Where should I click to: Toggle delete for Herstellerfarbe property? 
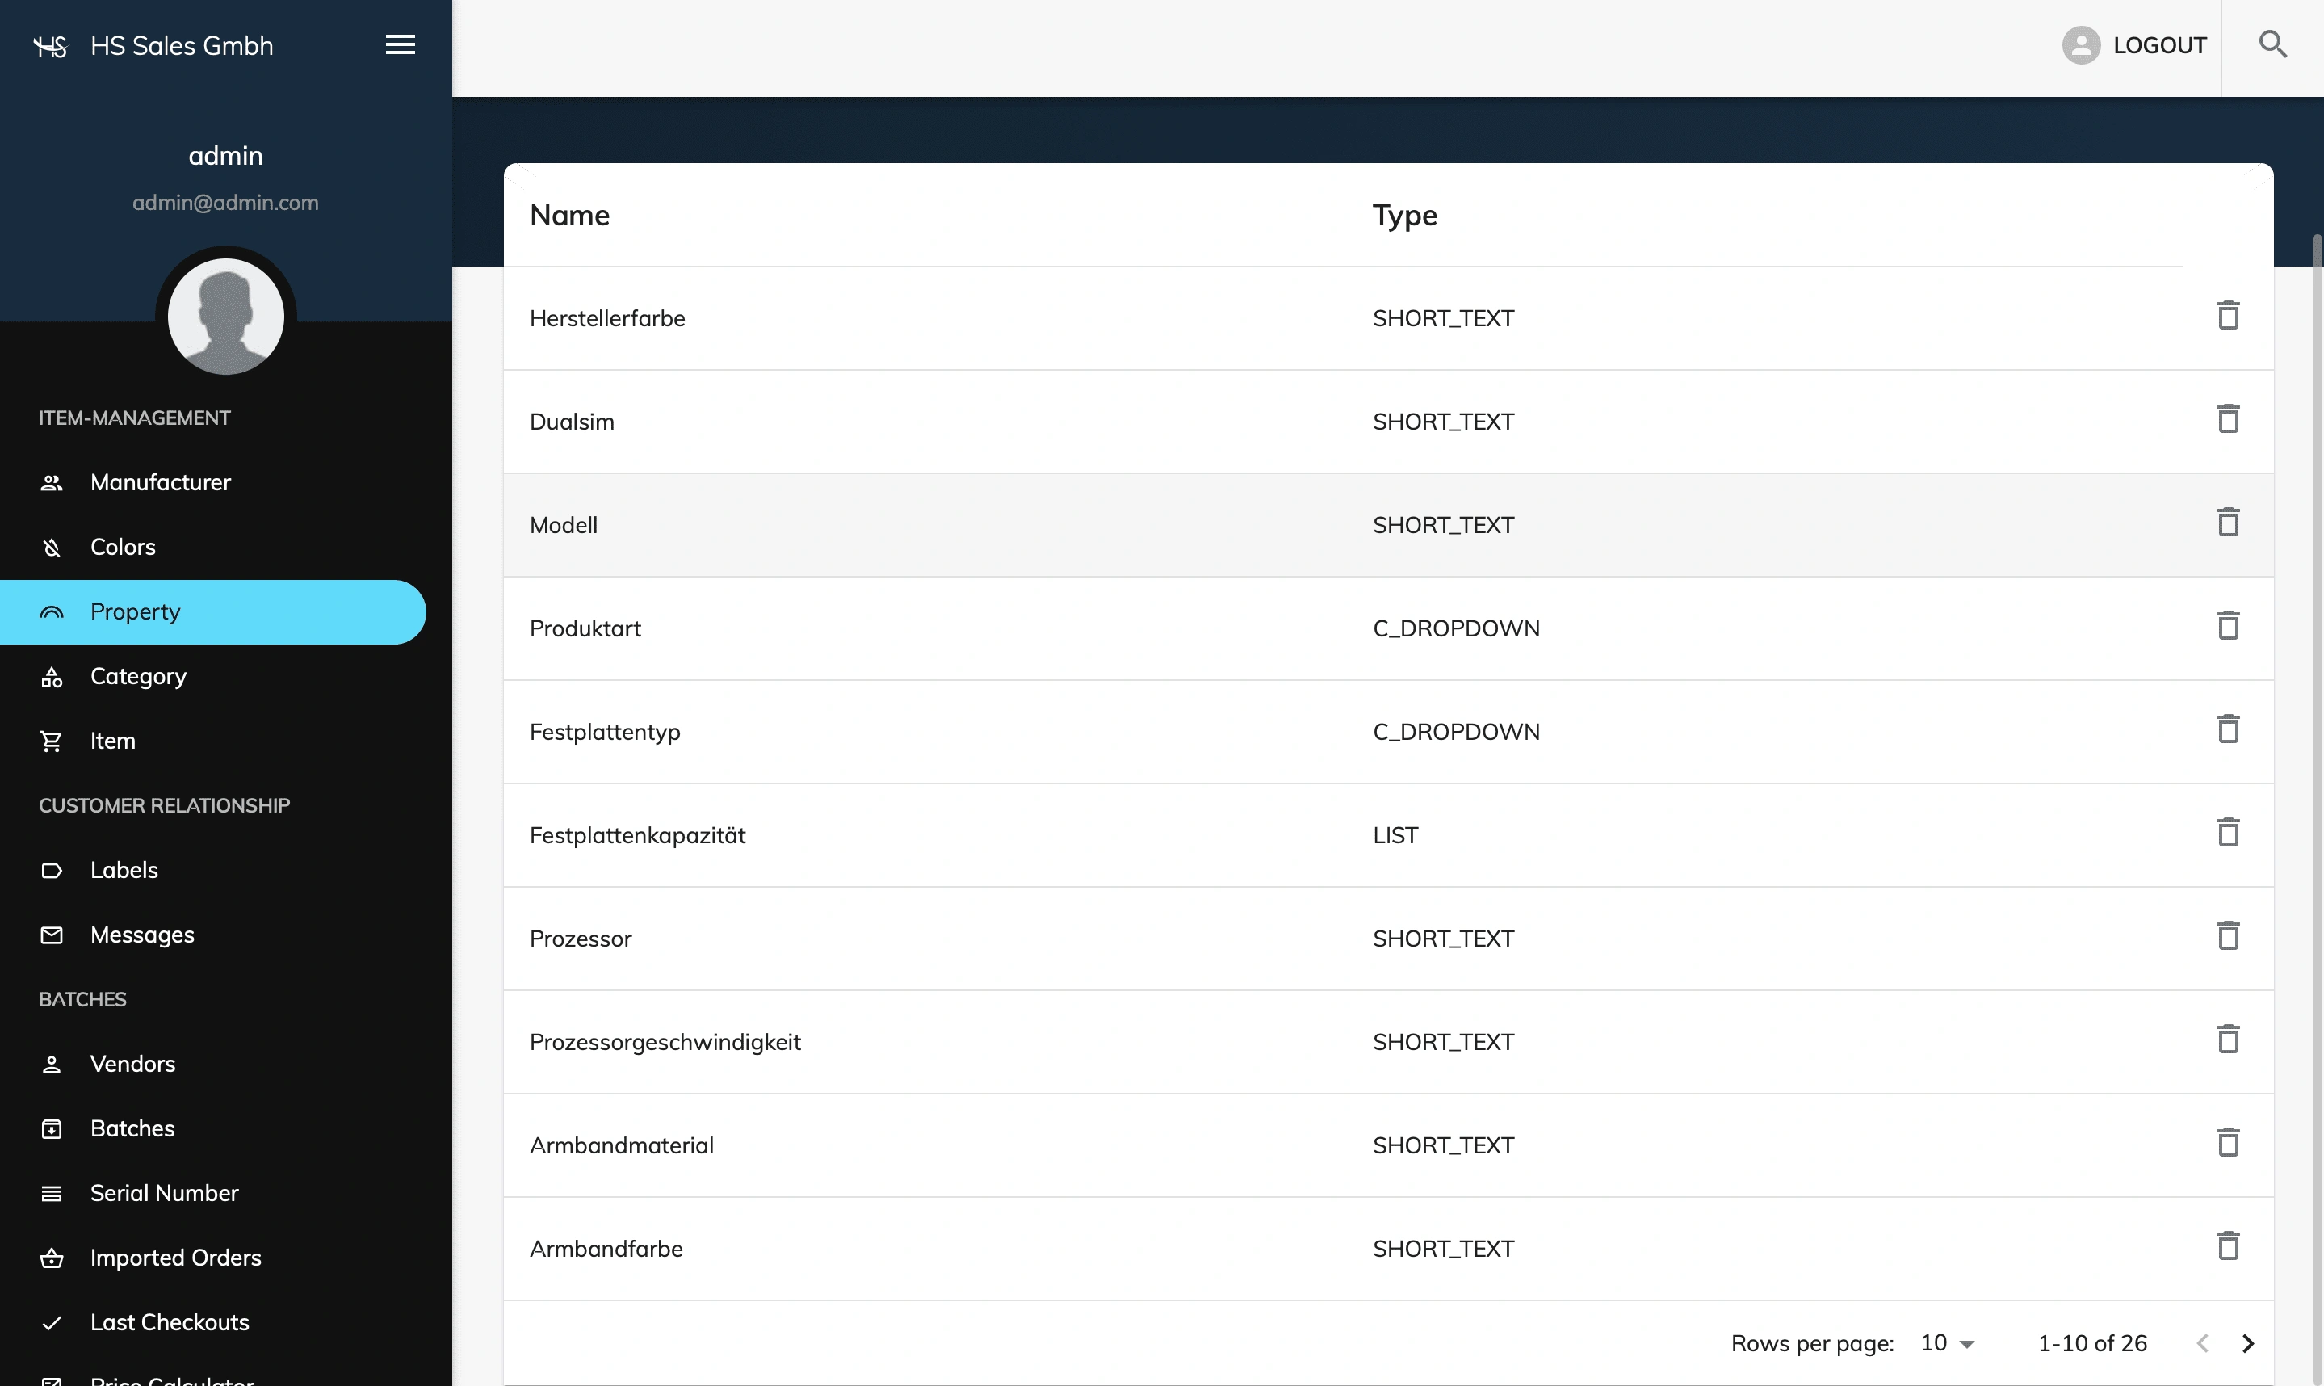tap(2229, 317)
